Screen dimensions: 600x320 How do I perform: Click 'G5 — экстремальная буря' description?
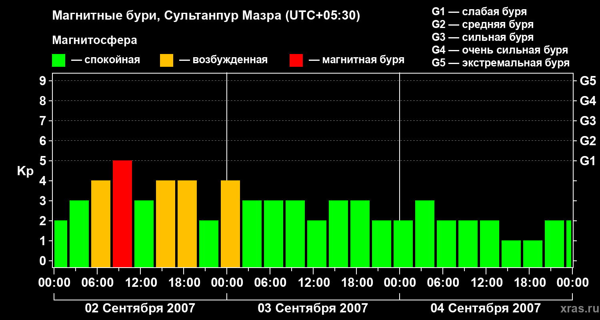click(500, 63)
